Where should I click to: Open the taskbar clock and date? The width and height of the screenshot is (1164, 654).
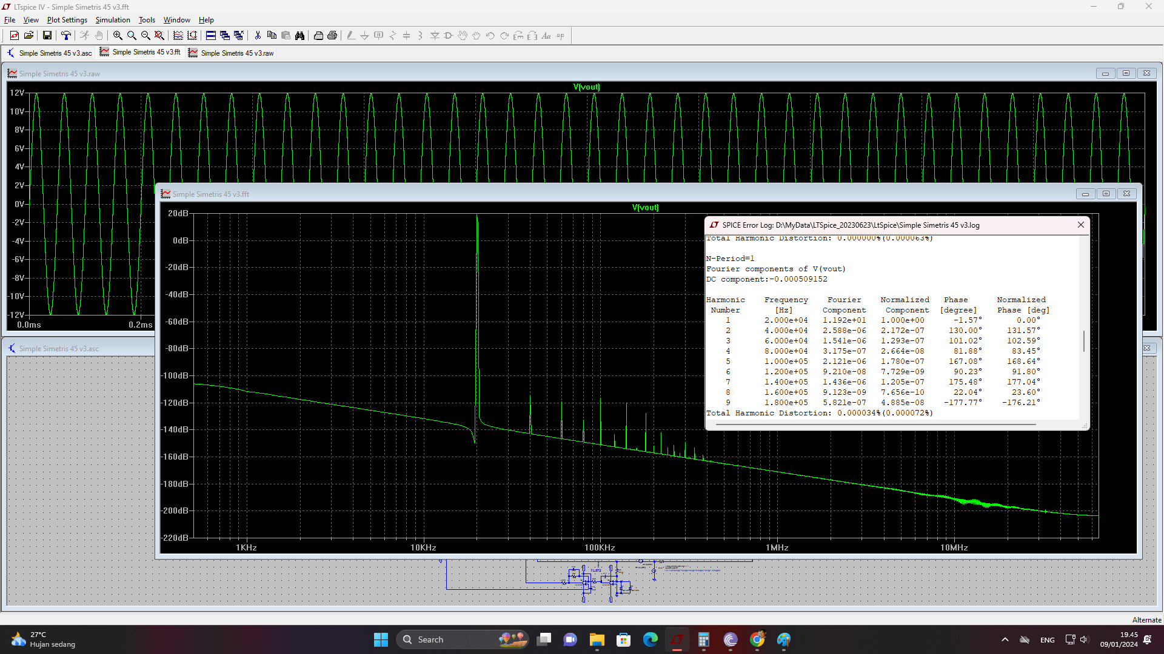1119,639
